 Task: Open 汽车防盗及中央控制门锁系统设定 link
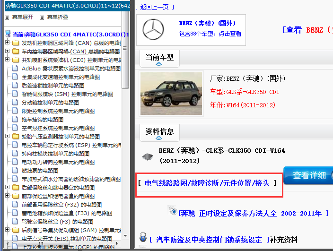[x=209, y=240]
